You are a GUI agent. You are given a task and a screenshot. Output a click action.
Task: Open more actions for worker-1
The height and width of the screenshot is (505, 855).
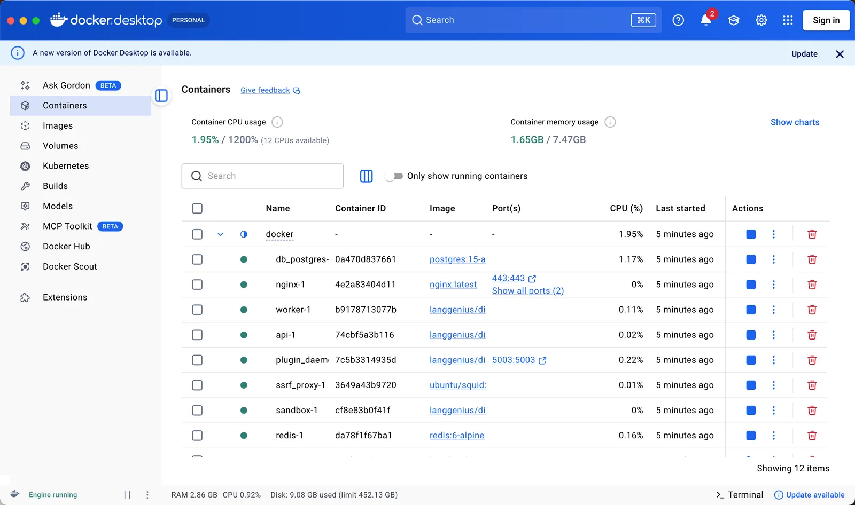[x=773, y=310]
